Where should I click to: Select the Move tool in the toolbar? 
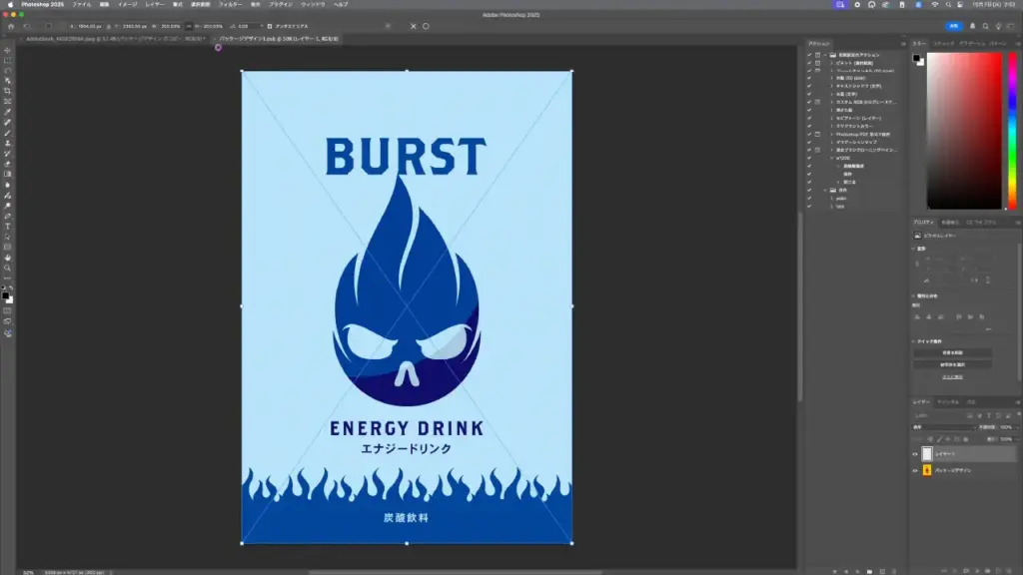(x=7, y=49)
